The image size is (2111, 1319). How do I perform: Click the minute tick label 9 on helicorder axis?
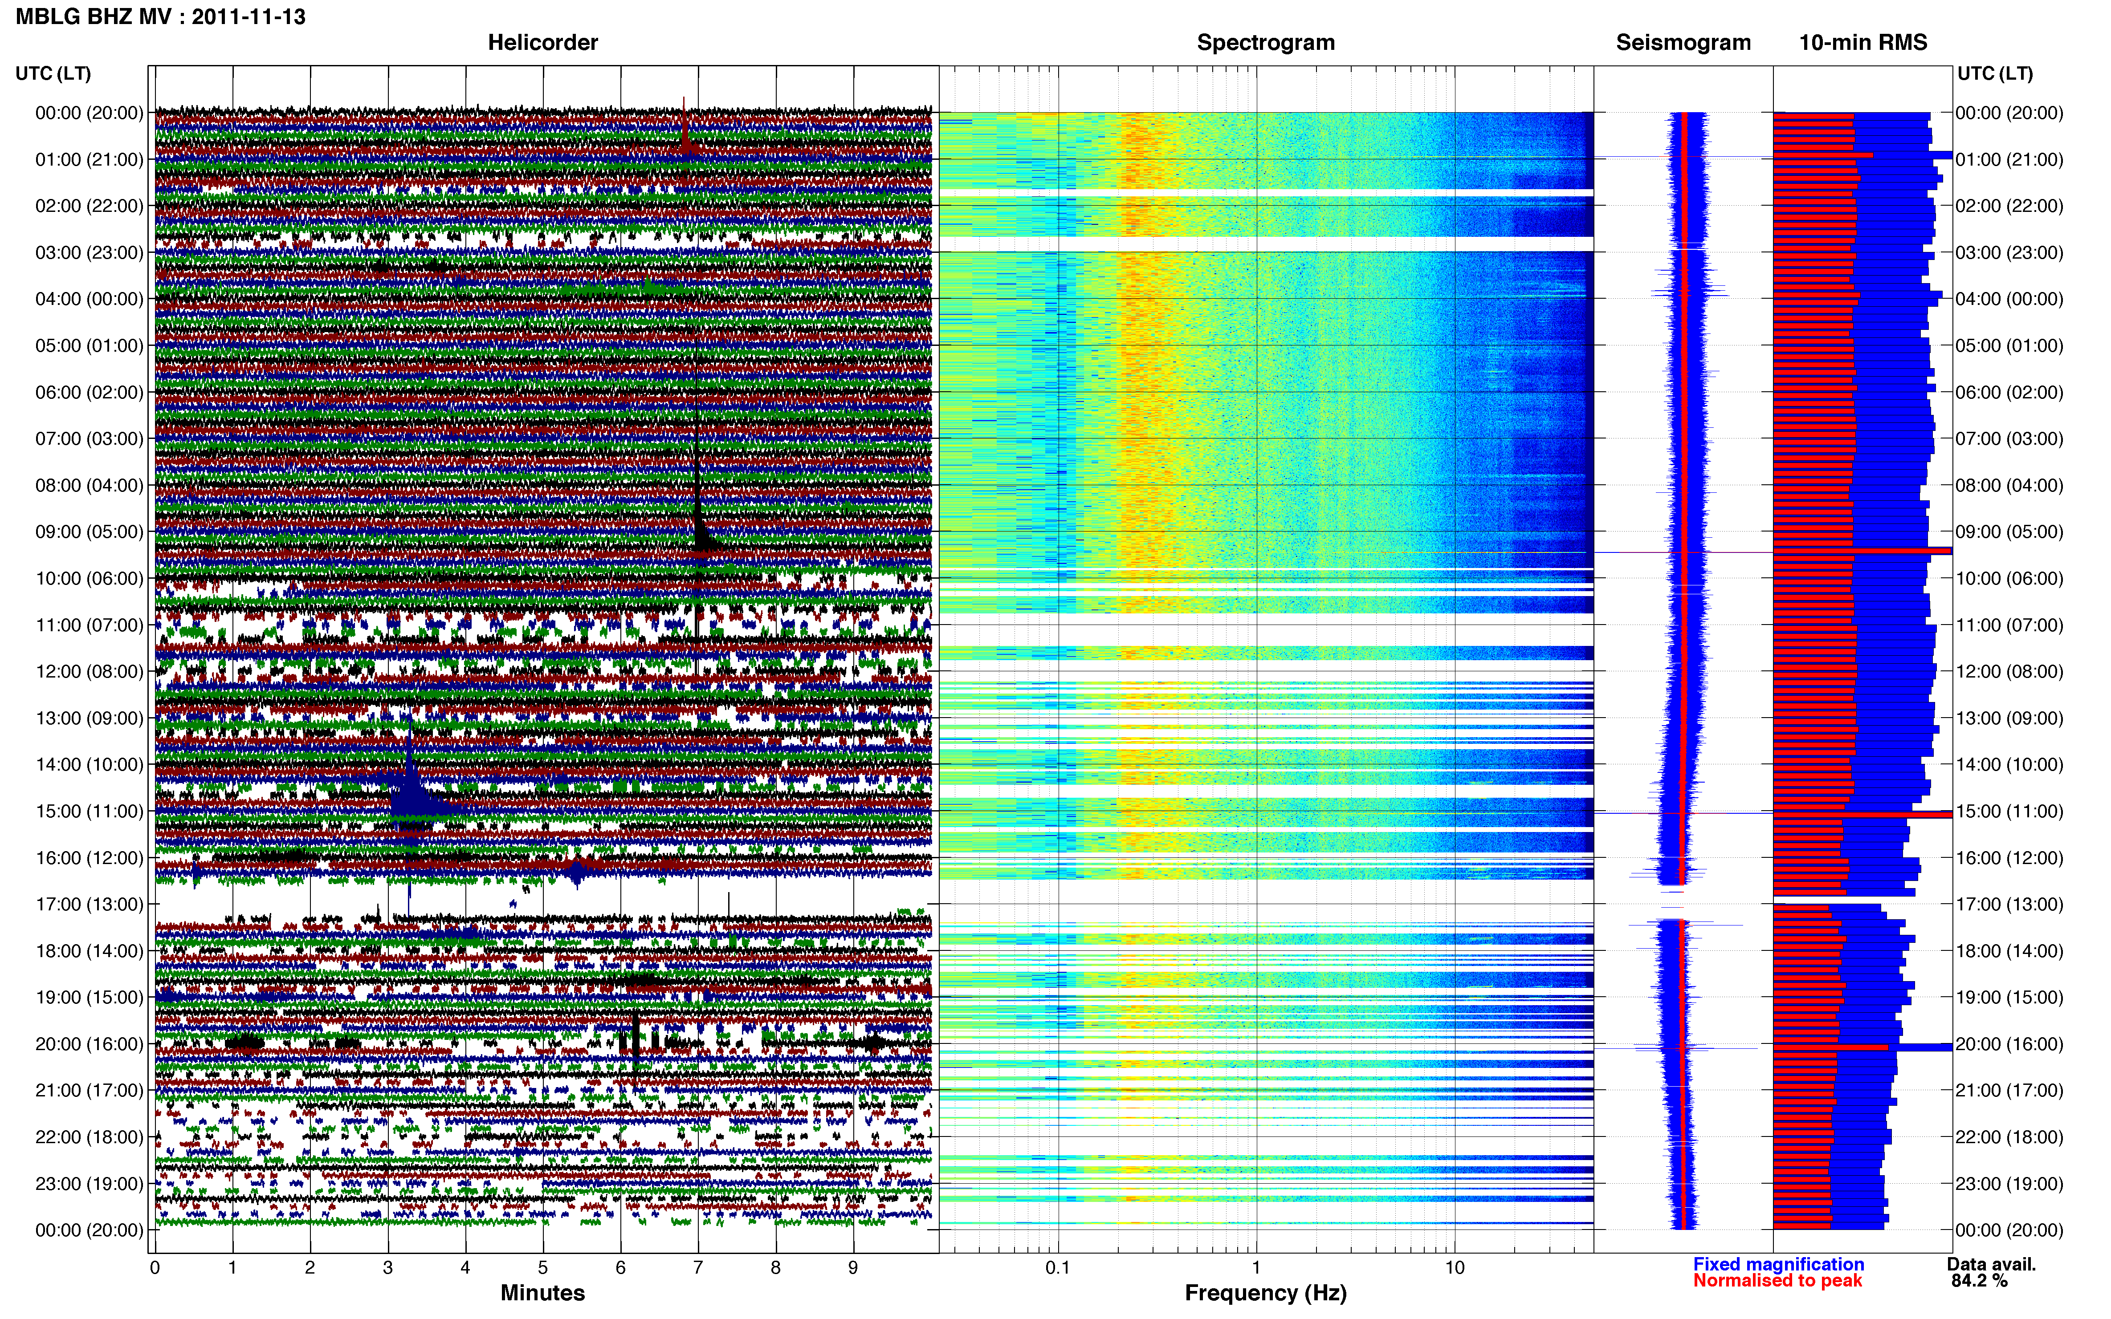click(x=852, y=1267)
